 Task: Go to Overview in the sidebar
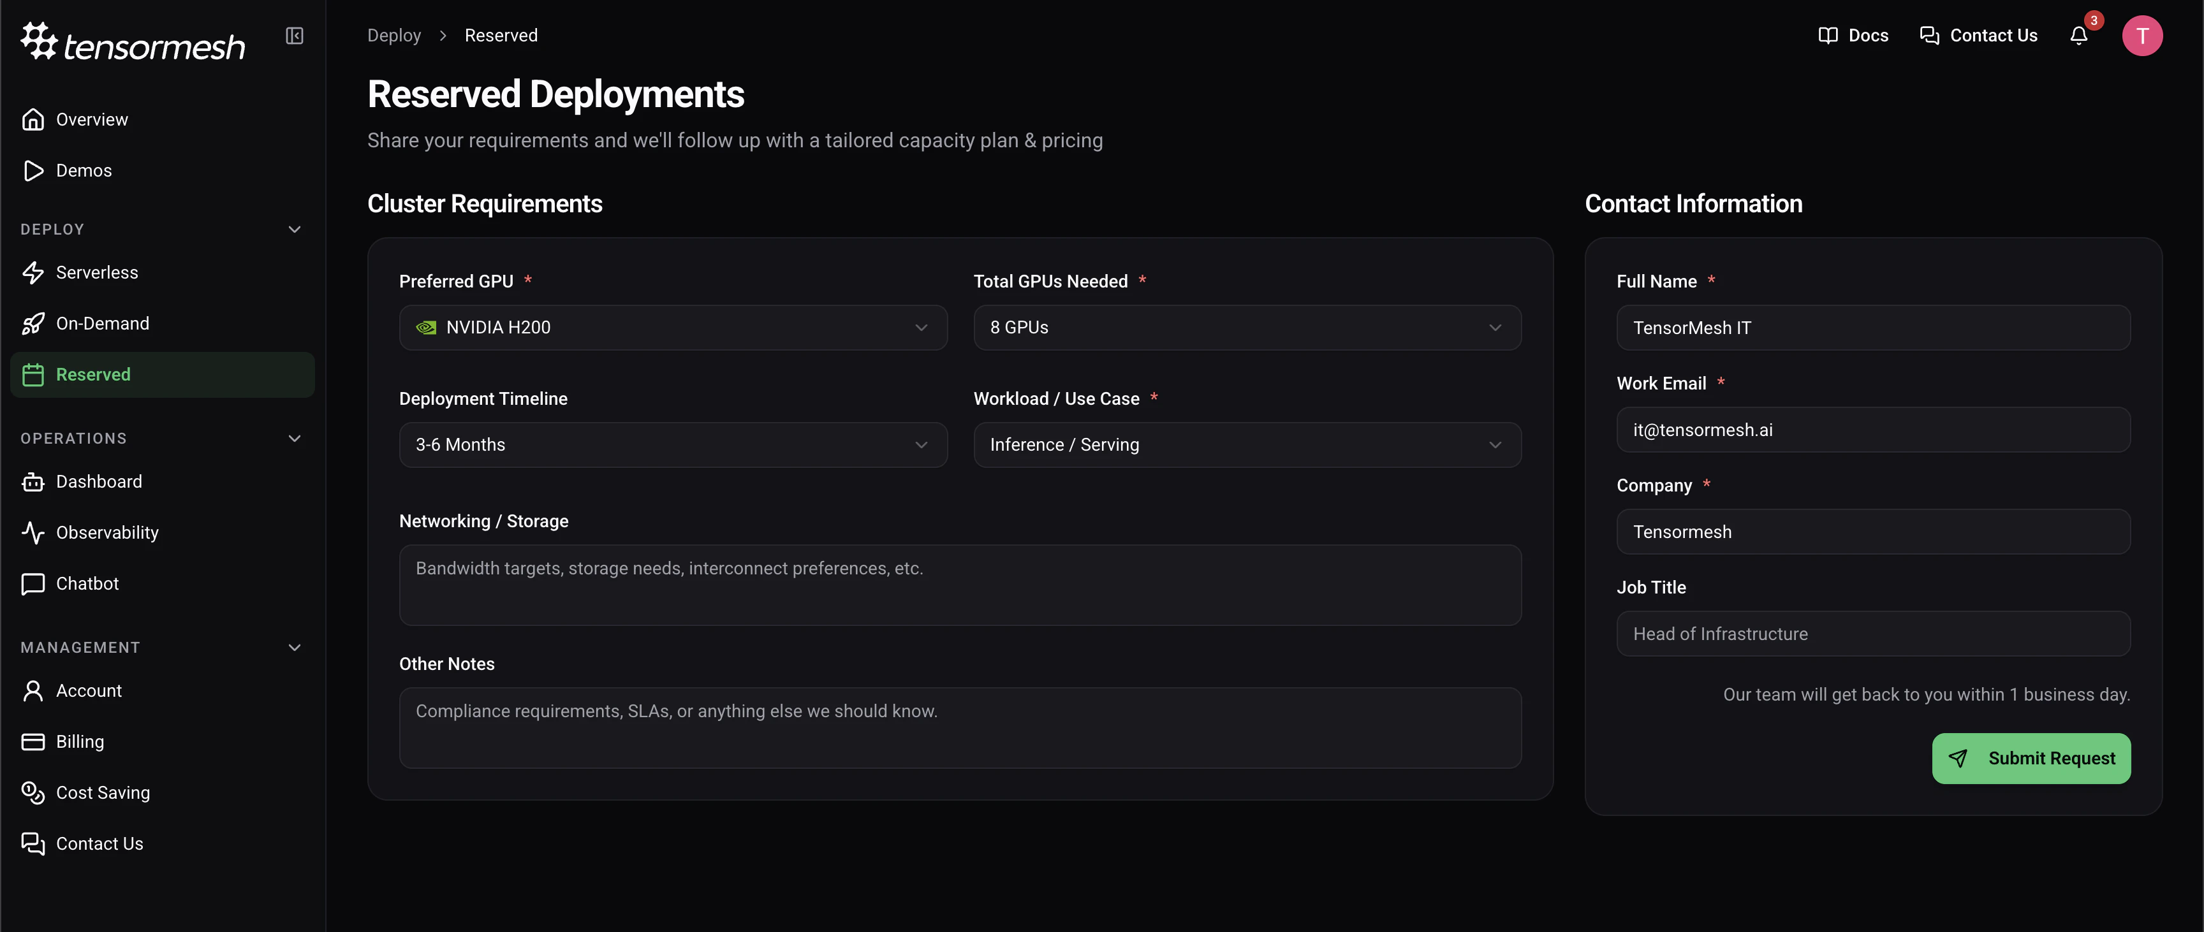coord(163,120)
